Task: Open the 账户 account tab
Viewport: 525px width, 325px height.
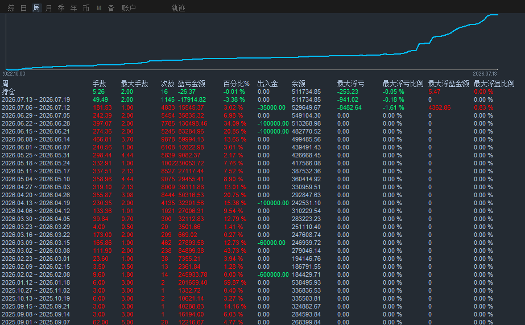Action: point(129,8)
